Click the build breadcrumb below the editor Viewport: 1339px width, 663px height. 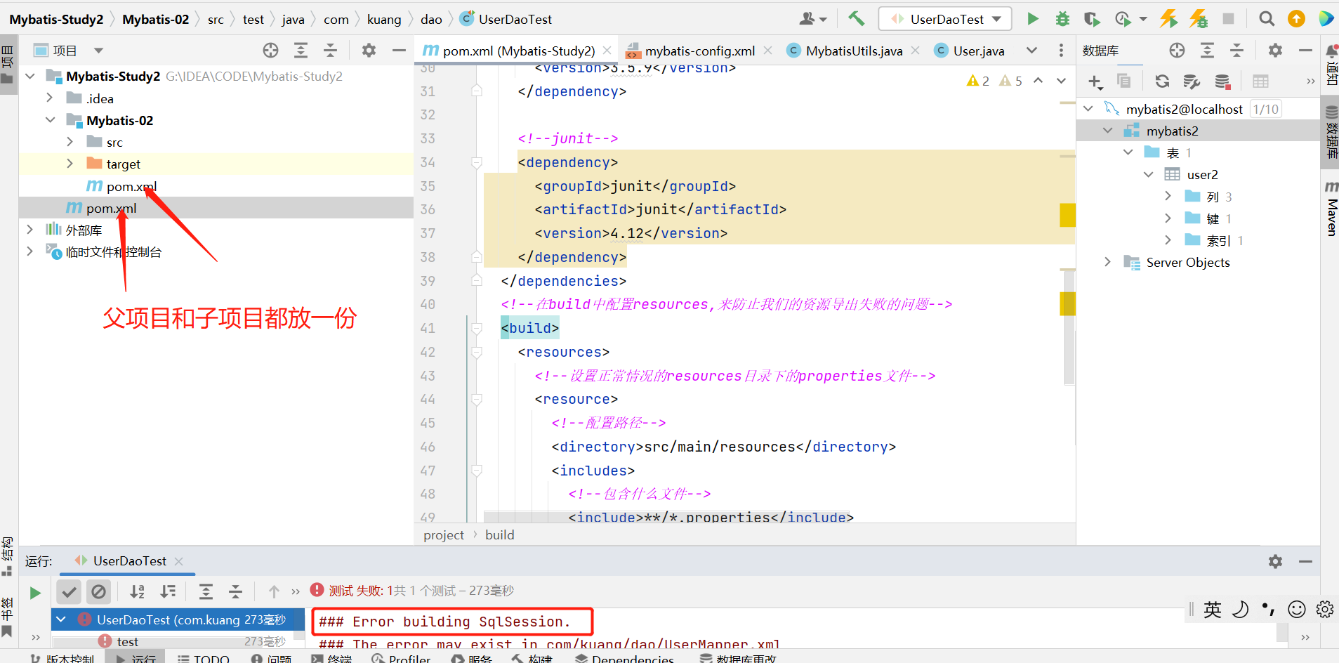tap(500, 534)
